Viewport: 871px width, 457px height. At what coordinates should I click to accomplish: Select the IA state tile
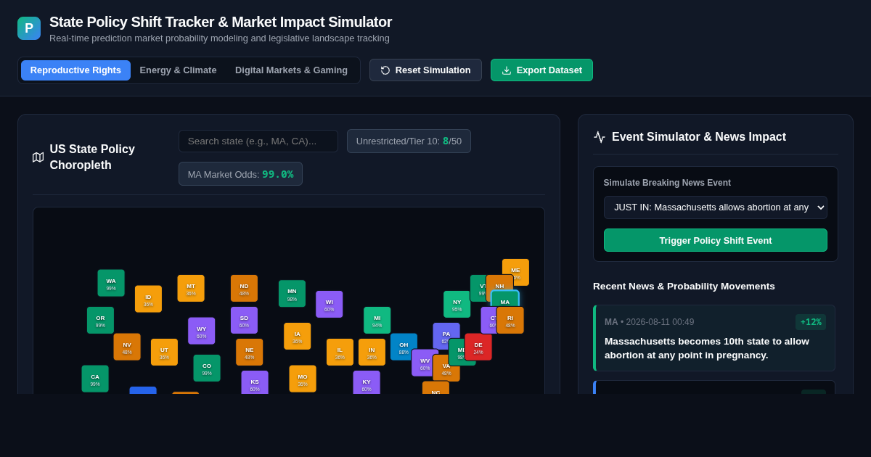[x=298, y=336]
